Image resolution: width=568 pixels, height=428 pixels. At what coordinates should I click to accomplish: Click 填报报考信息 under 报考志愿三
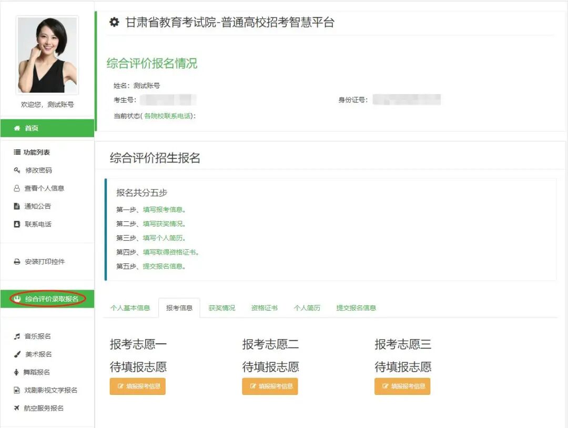[x=402, y=386]
